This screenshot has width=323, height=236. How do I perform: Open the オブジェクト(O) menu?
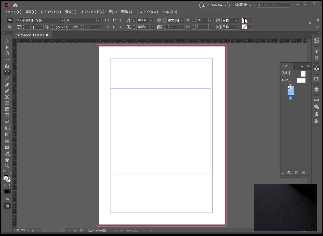[92, 12]
